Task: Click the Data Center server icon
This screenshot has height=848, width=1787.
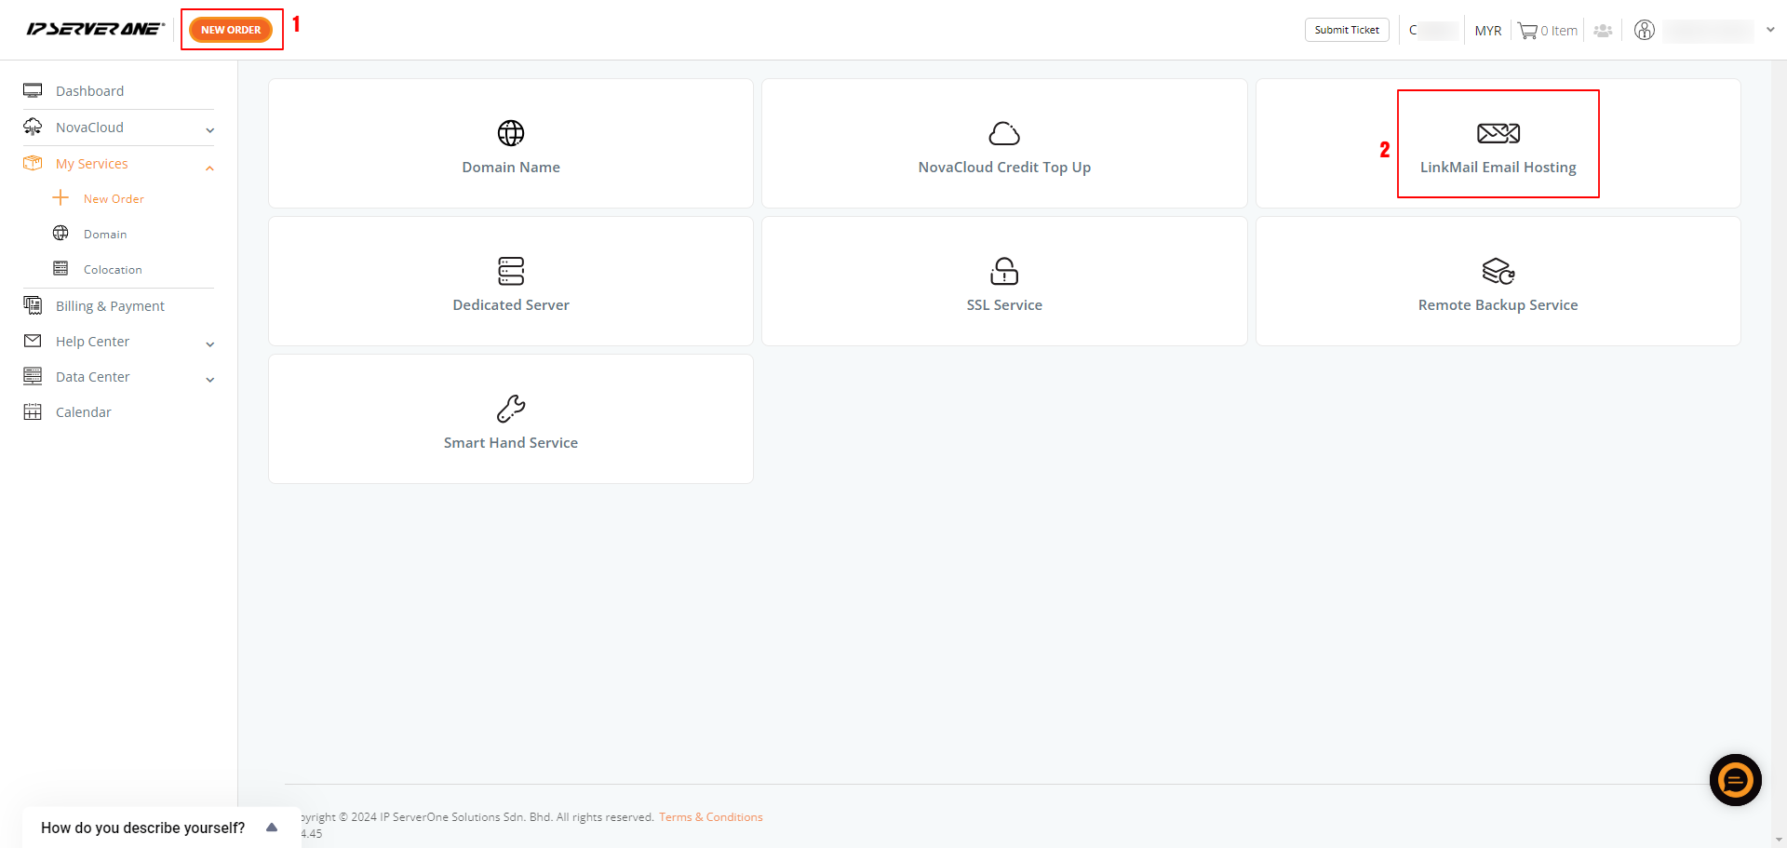Action: click(x=33, y=376)
